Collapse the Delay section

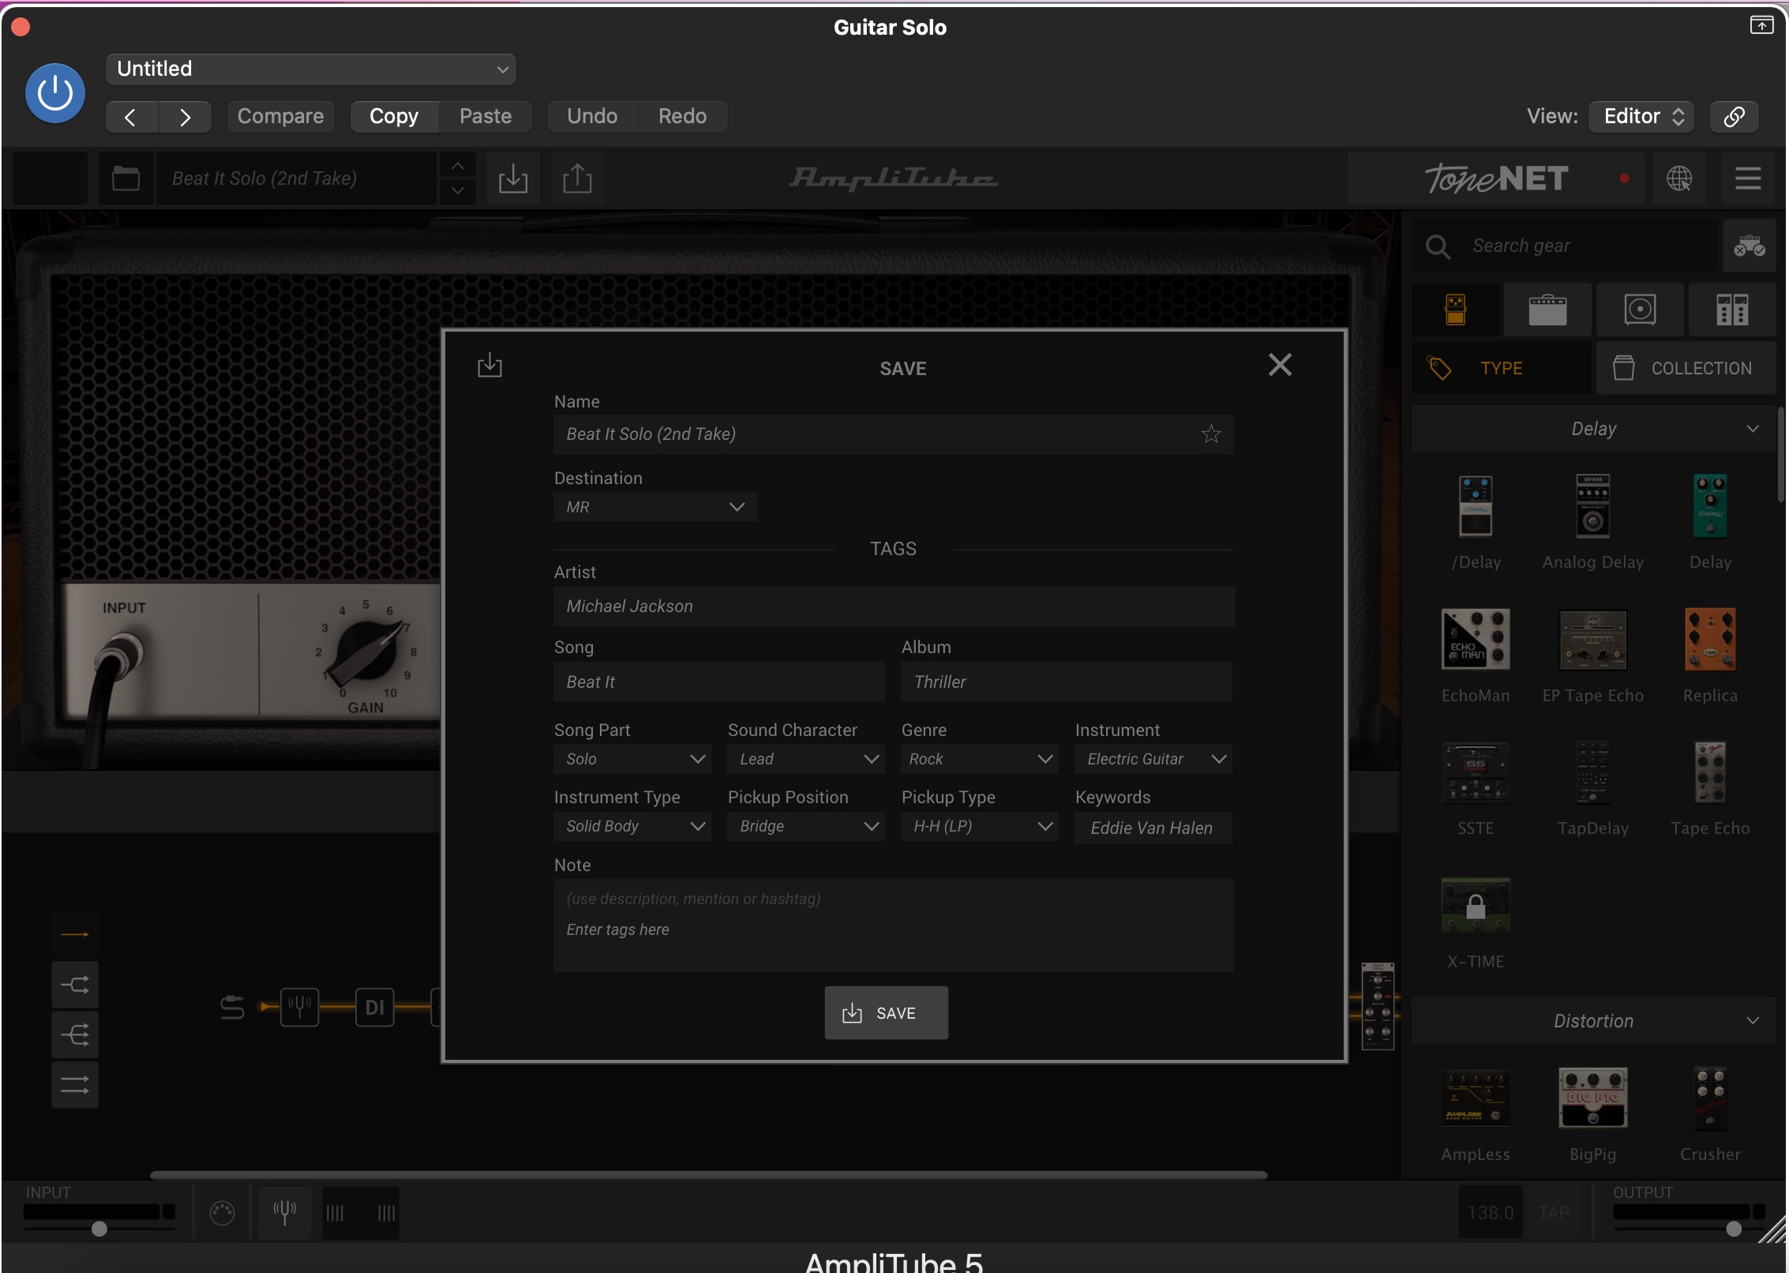pos(1593,429)
